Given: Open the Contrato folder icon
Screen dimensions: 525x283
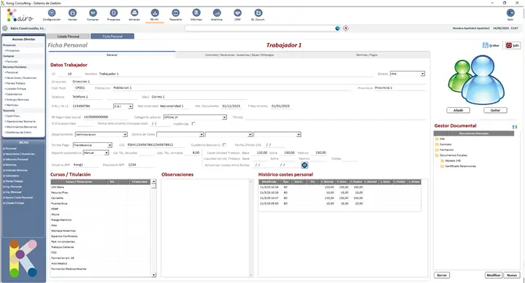Looking at the screenshot, I should click(x=437, y=144).
